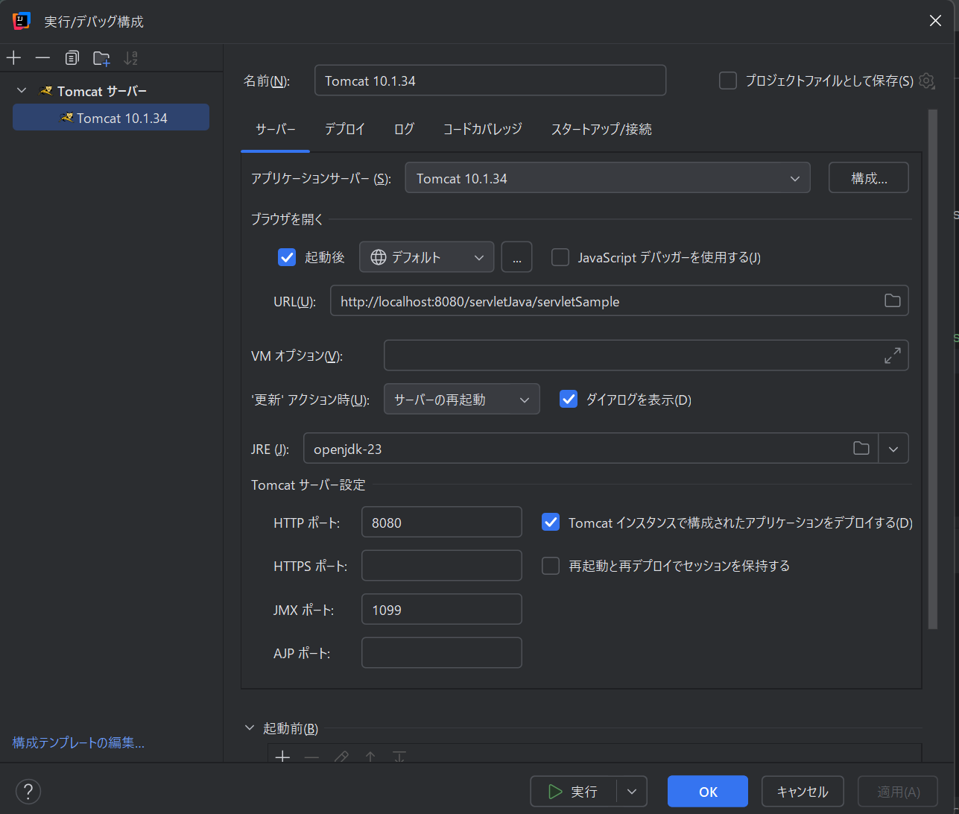Open 構成テンプレートの編集 link
The width and height of the screenshot is (959, 814).
(x=77, y=742)
